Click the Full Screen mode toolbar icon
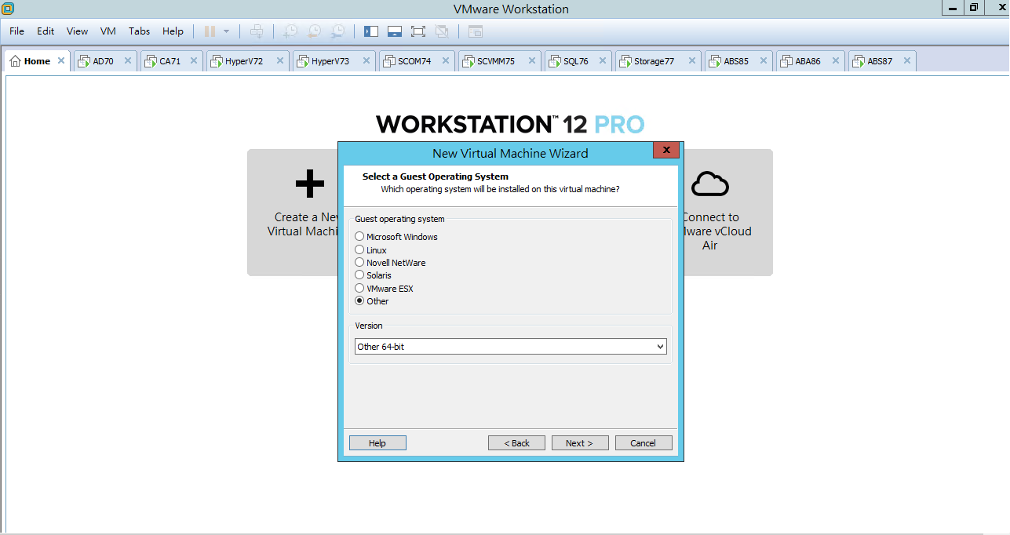 418,31
